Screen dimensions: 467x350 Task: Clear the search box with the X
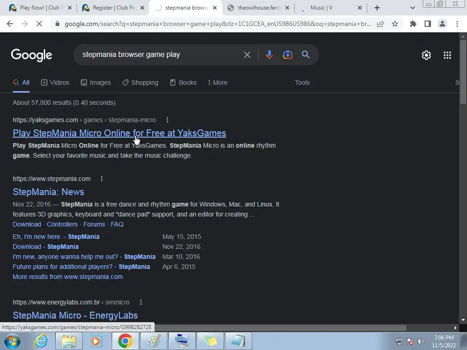click(x=247, y=55)
